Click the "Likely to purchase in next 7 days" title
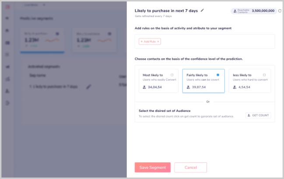284x179 pixels. [166, 10]
